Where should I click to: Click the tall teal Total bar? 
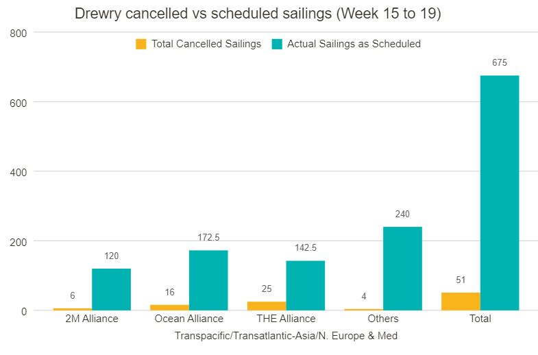[500, 193]
